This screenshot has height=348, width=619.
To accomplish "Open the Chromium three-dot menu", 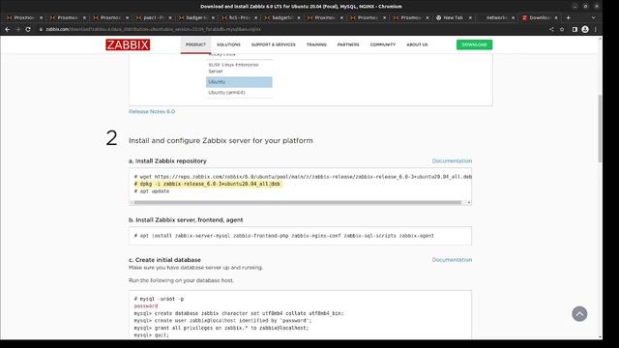I will 596,29.
